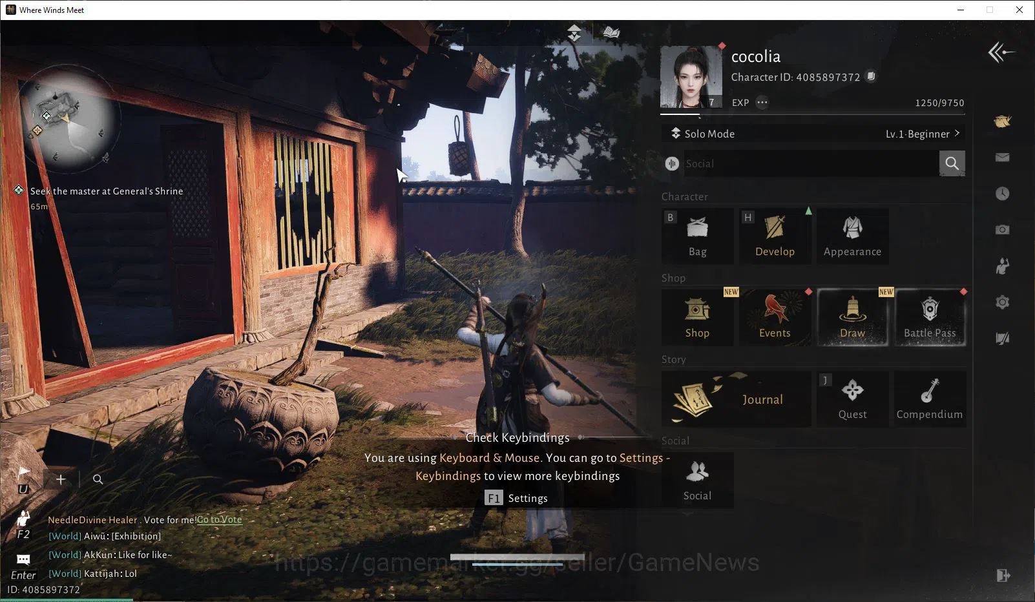Click the Kattijah World chat message
This screenshot has height=602, width=1035.
(x=93, y=574)
